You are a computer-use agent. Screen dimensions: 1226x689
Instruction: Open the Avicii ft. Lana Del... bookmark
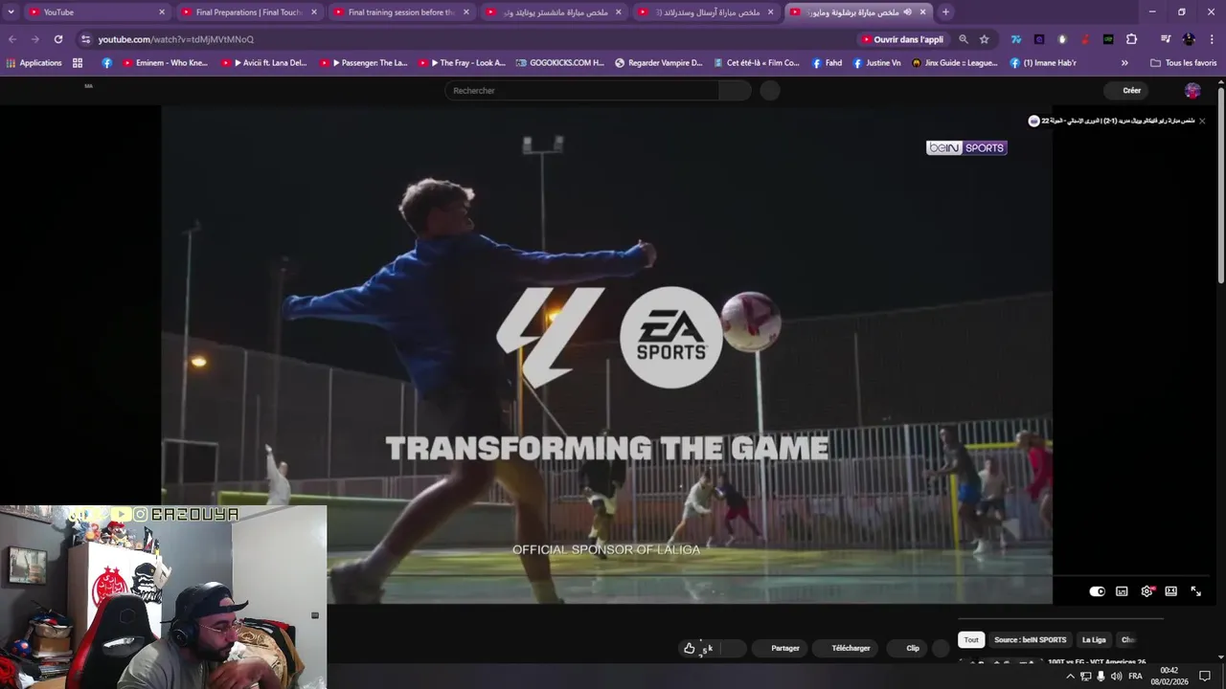(x=264, y=63)
